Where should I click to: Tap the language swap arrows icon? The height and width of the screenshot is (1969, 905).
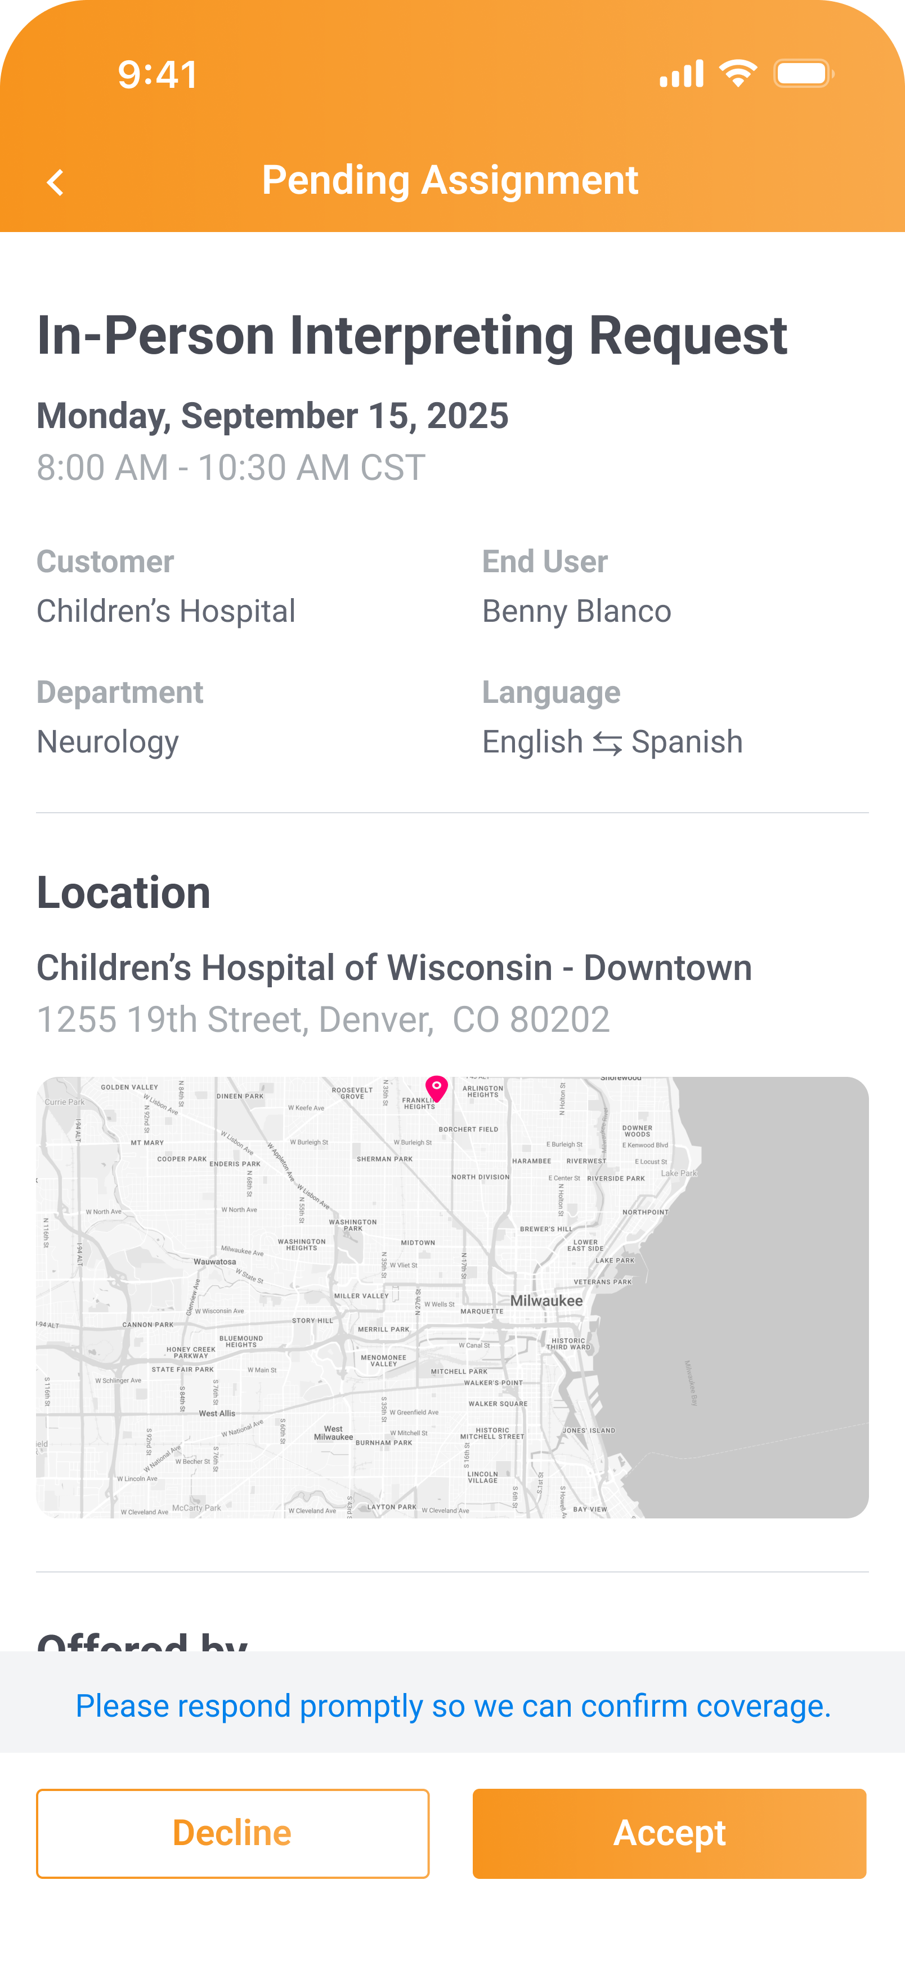607,743
